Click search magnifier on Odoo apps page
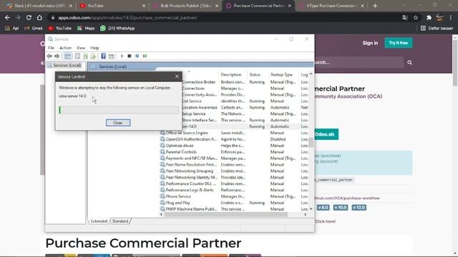 pyautogui.click(x=409, y=62)
